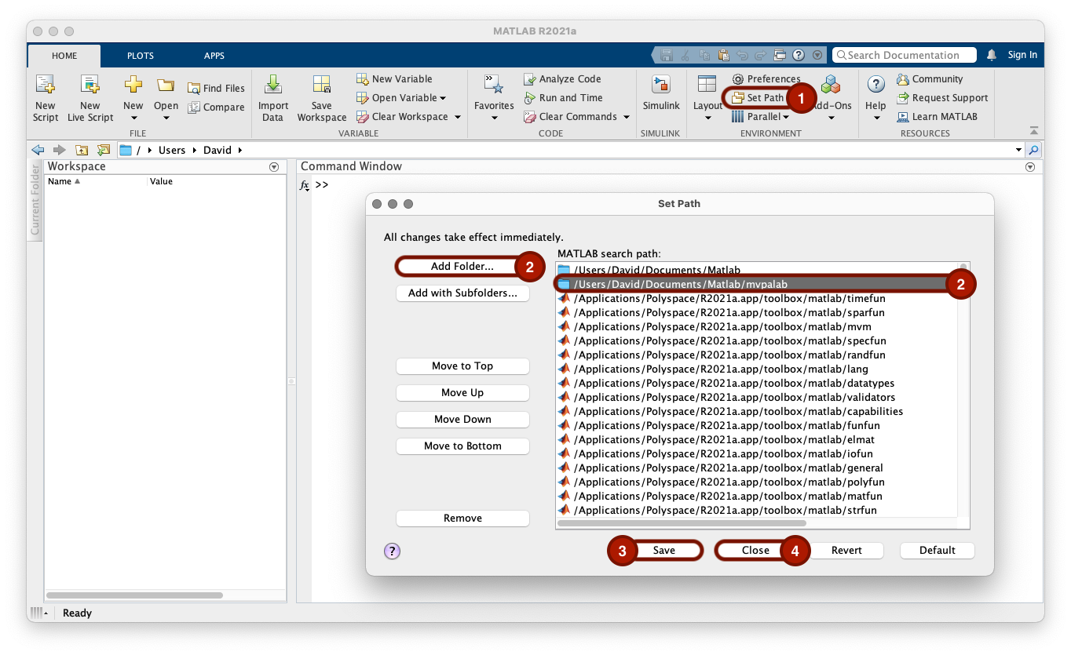Click the notification bell icon
The height and width of the screenshot is (655, 1071).
point(992,55)
